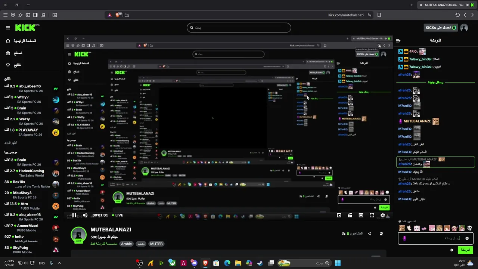The height and width of the screenshot is (269, 478).
Task: Bookmark this page
Action: 379,15
